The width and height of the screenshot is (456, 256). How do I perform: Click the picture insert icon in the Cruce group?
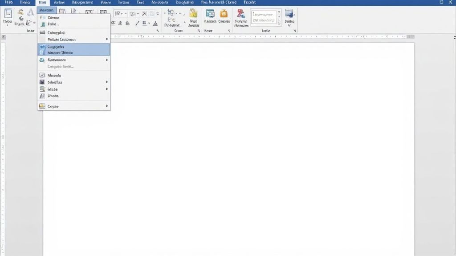click(x=193, y=15)
